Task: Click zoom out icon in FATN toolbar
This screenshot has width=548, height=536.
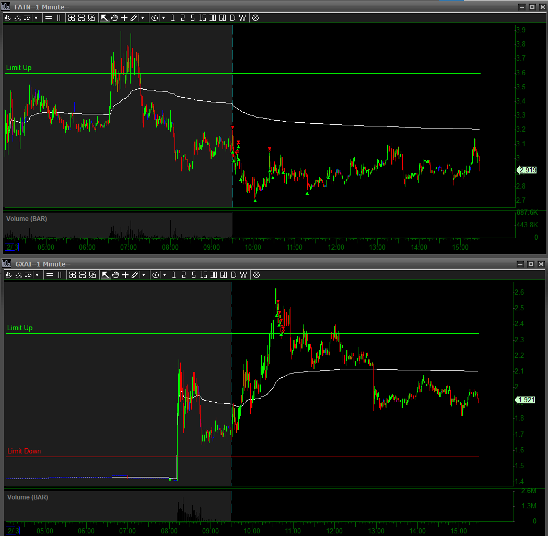Action: (81, 18)
